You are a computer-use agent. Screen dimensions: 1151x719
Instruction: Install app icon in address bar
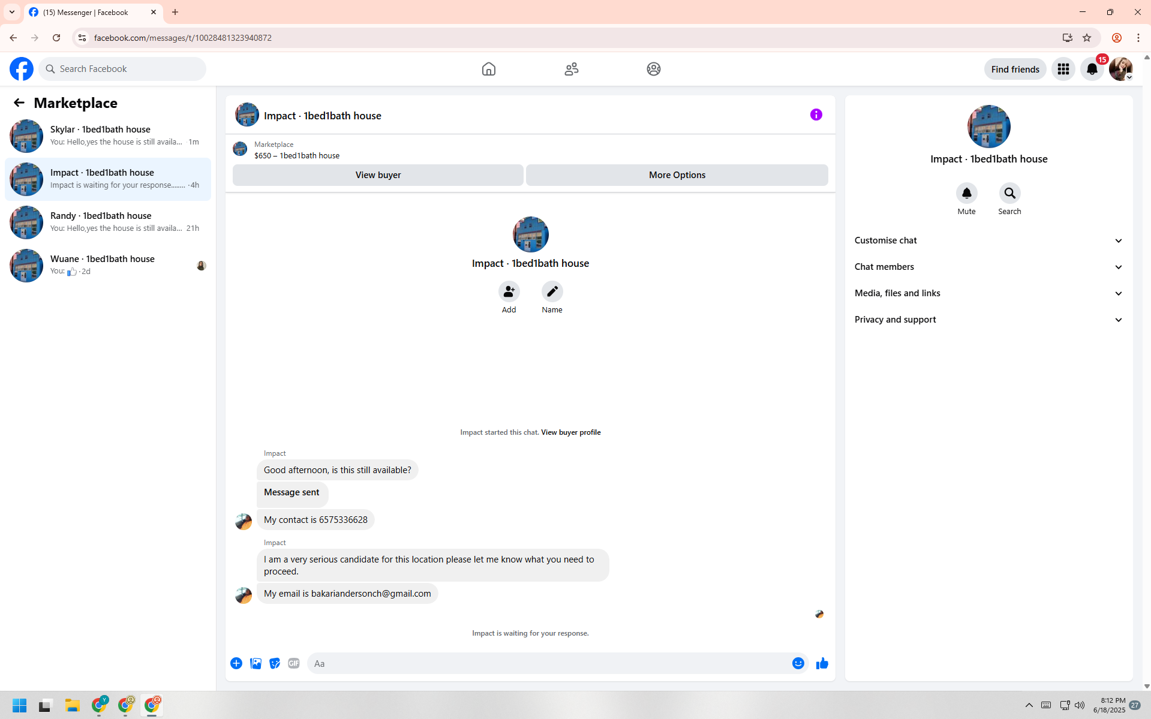click(x=1068, y=38)
